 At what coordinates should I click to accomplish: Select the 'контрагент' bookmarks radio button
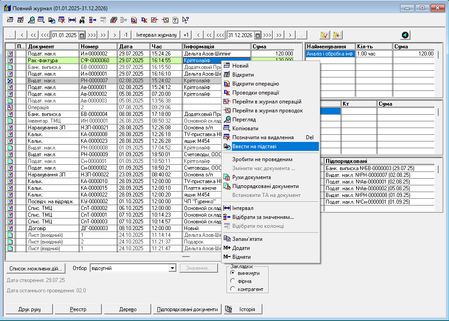pos(232,289)
